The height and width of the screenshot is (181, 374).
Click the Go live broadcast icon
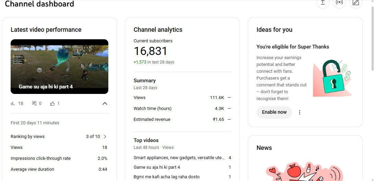tap(339, 3)
